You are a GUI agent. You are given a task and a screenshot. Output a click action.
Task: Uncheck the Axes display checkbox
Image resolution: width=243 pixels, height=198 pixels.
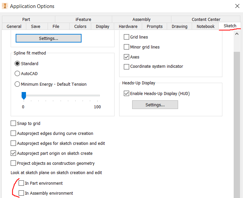point(126,57)
